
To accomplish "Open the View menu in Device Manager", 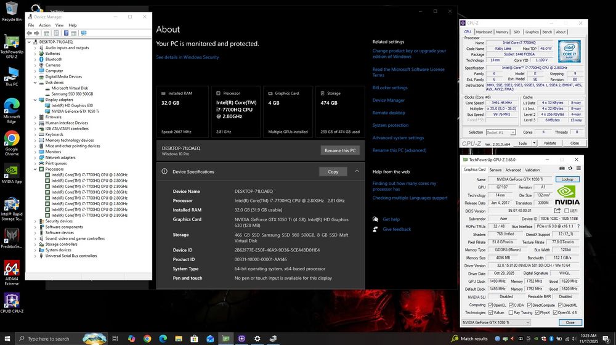I will click(59, 25).
